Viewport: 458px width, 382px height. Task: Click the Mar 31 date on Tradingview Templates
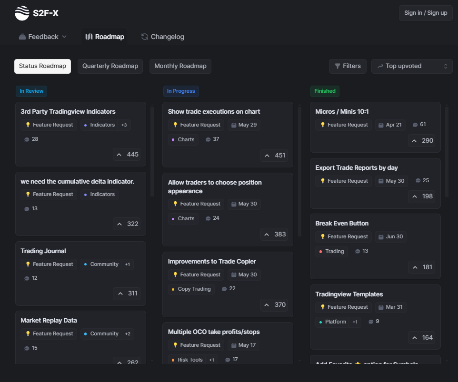tap(390, 307)
